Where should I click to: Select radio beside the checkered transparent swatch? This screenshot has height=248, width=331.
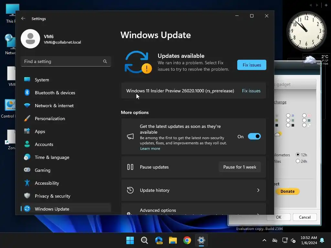pyautogui.click(x=304, y=125)
